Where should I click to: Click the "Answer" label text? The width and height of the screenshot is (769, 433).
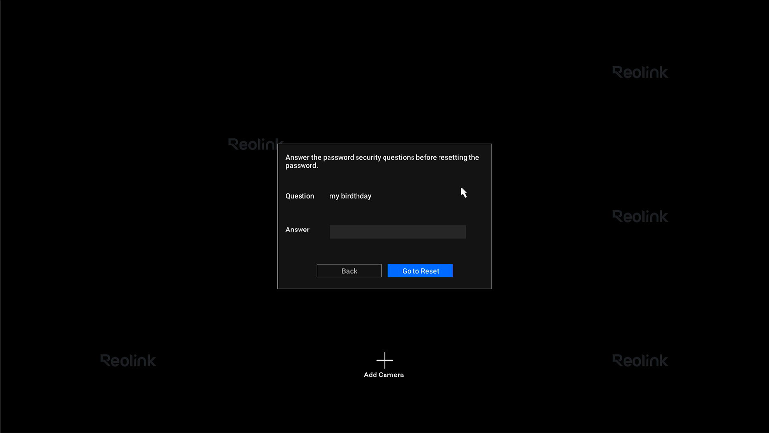298,230
